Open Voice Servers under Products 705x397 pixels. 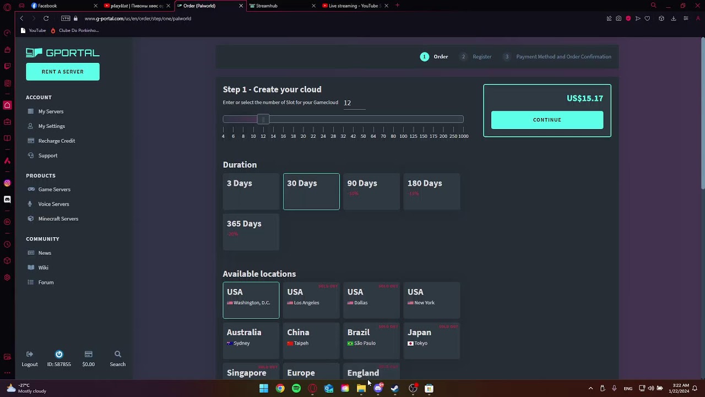tap(53, 204)
